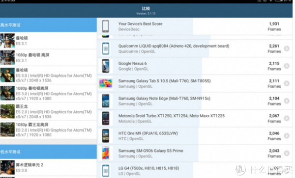Image resolution: width=295 pixels, height=178 pixels.
Task: Click the 2,043 Frames score
Action: pos(274,153)
